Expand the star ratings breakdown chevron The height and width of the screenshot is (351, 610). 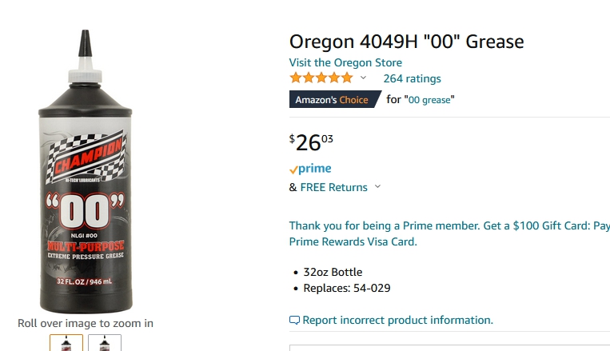[x=363, y=78]
